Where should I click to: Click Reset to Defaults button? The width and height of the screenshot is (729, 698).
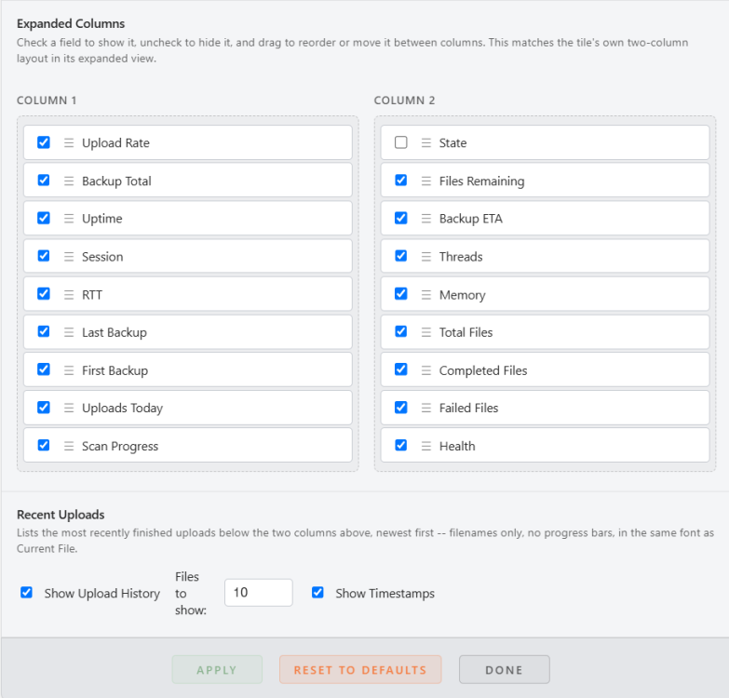pyautogui.click(x=360, y=670)
